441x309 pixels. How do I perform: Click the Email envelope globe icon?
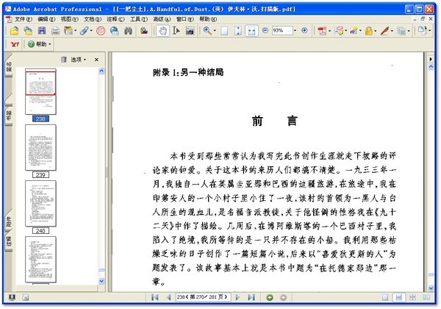[115, 31]
